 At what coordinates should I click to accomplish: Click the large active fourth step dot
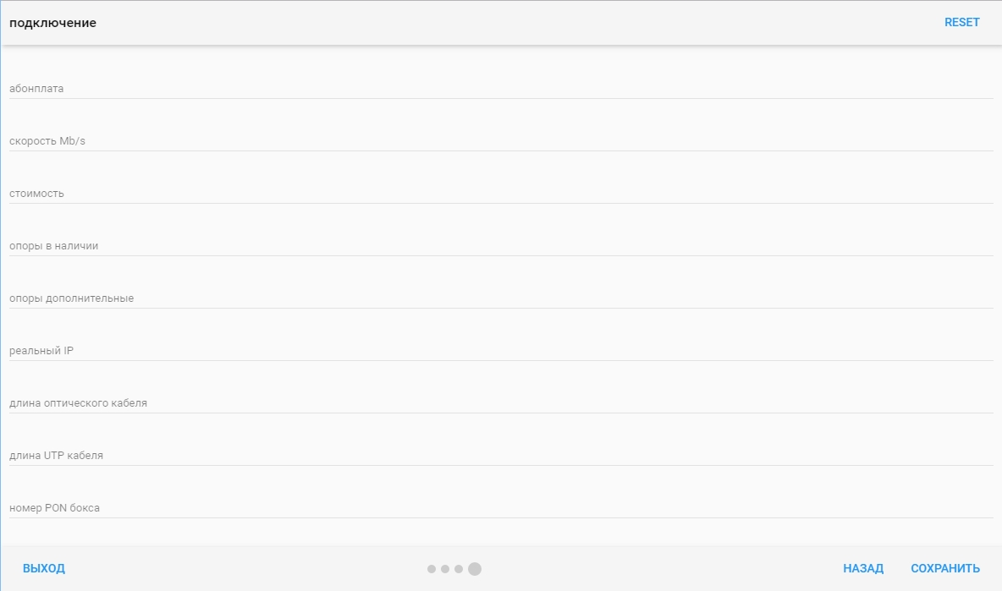475,569
